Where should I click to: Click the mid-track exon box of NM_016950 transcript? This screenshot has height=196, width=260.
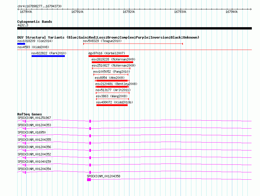click(x=90, y=136)
